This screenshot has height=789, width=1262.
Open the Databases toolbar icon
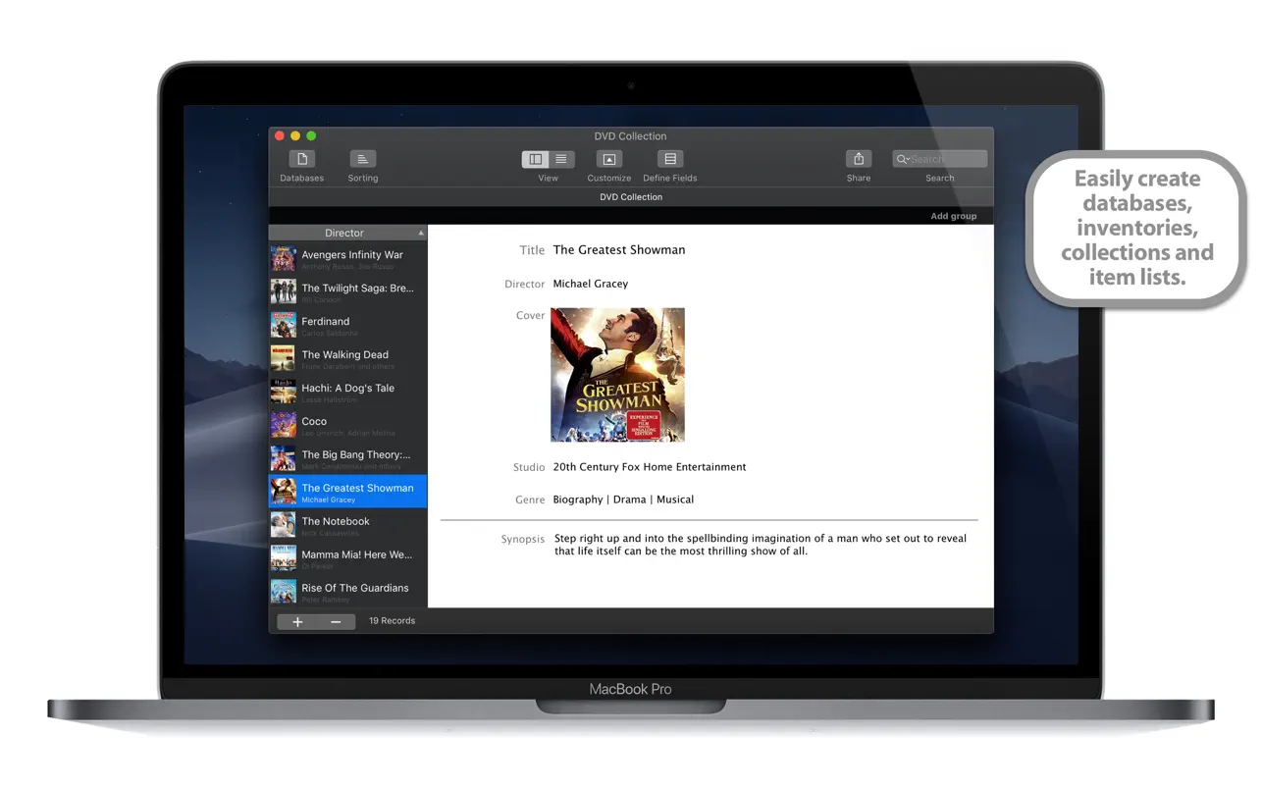click(x=301, y=159)
